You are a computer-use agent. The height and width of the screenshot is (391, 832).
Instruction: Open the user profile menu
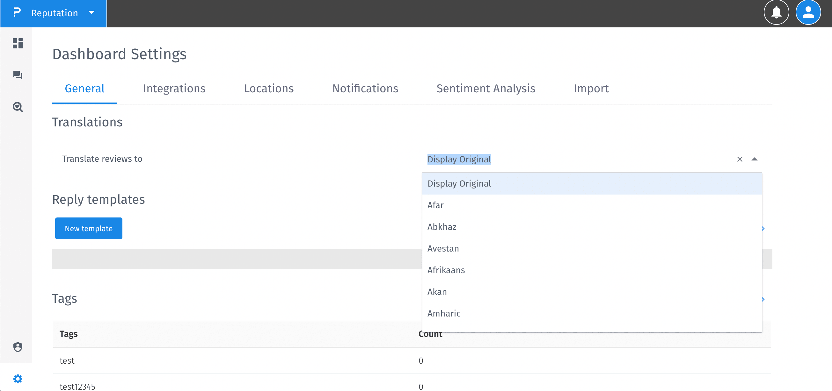(808, 13)
